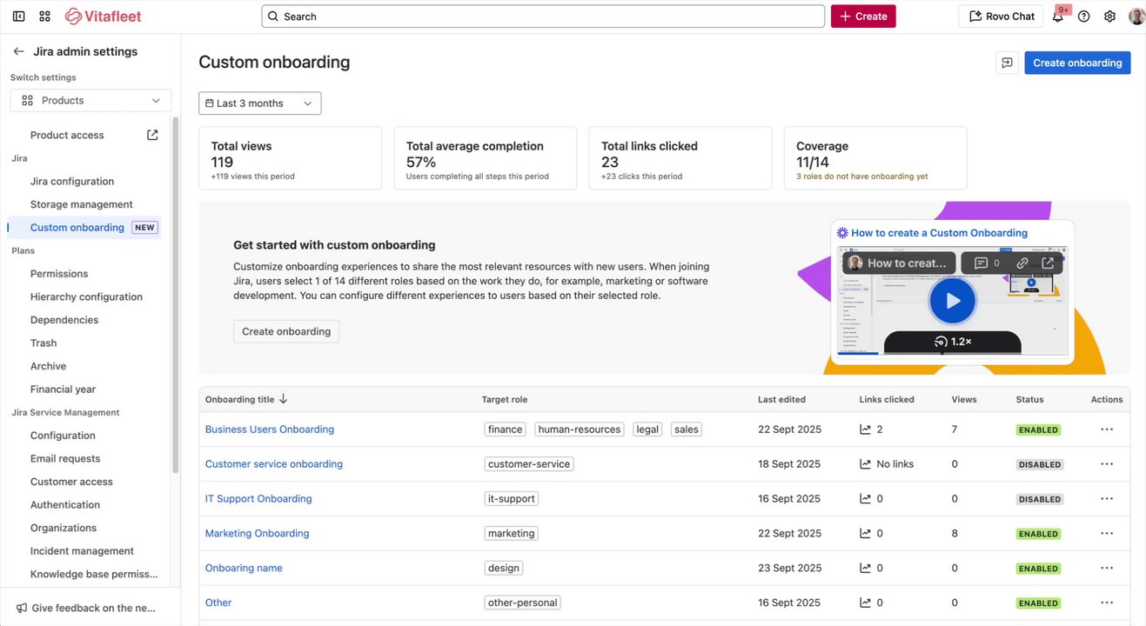Click the feedback icon next to Create onboarding

coord(1007,63)
